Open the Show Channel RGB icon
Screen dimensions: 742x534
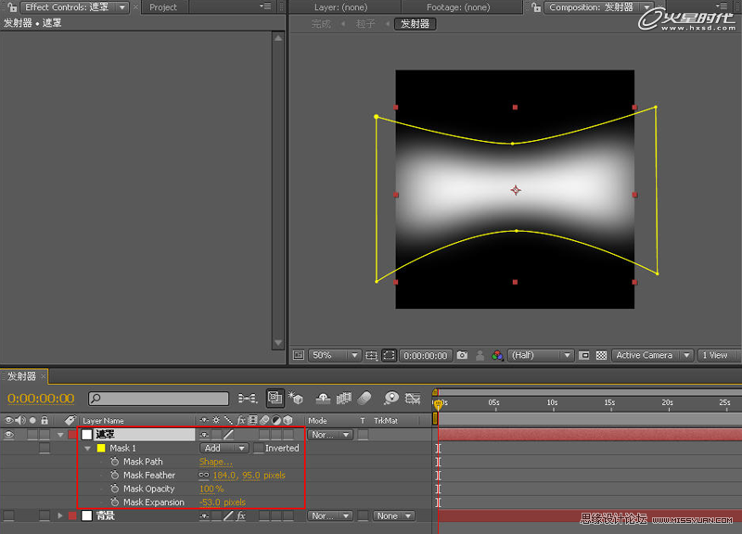click(497, 355)
